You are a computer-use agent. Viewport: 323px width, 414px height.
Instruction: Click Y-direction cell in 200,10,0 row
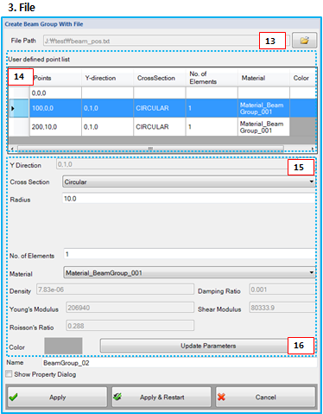coord(107,127)
